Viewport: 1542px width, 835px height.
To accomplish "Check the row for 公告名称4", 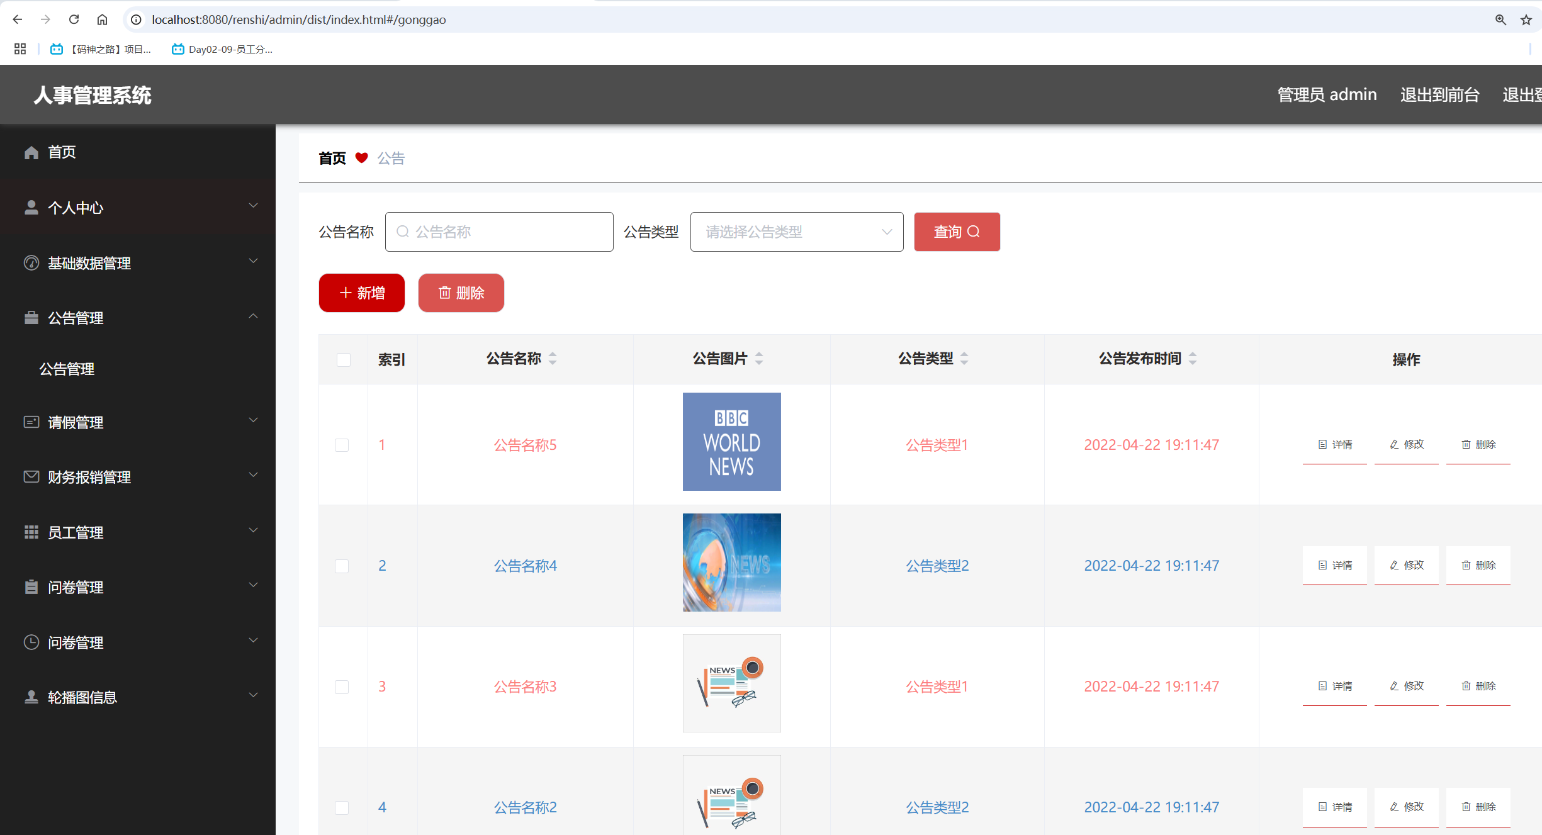I will coord(342,566).
